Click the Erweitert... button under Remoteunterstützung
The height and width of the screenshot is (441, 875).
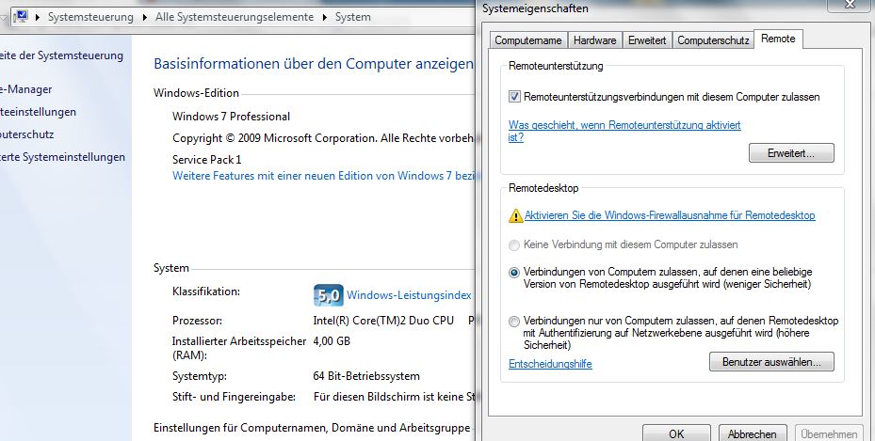point(791,153)
